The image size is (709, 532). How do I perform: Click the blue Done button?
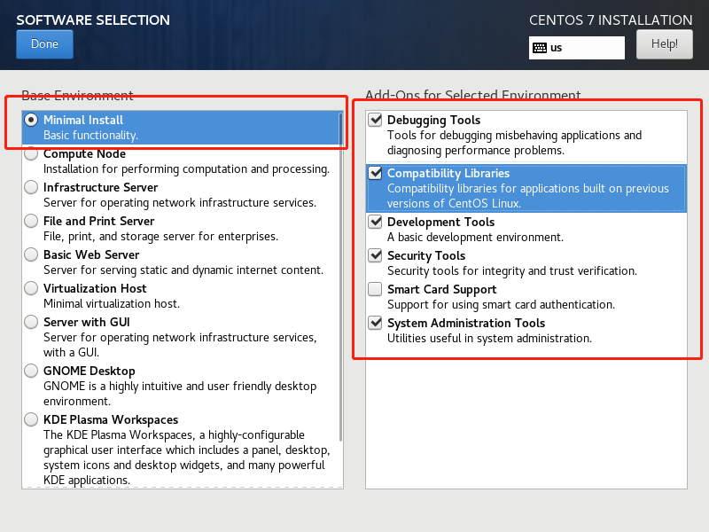pos(44,44)
